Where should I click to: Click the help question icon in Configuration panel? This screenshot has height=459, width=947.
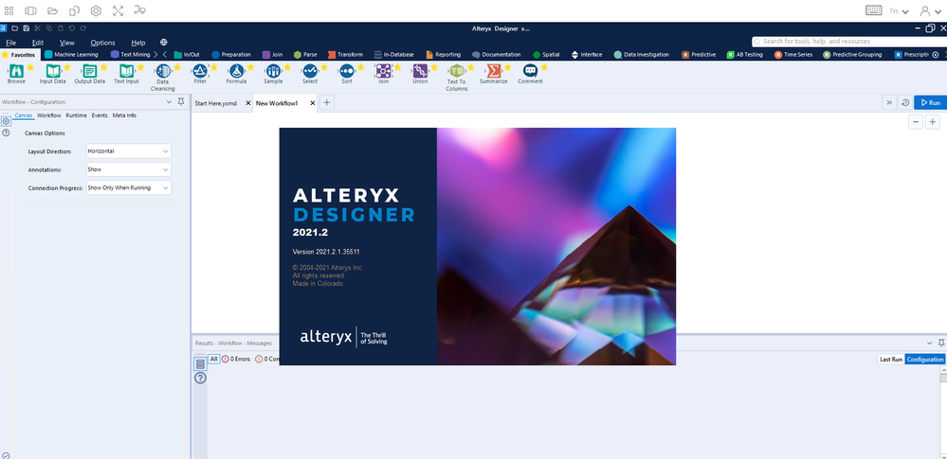(x=6, y=132)
